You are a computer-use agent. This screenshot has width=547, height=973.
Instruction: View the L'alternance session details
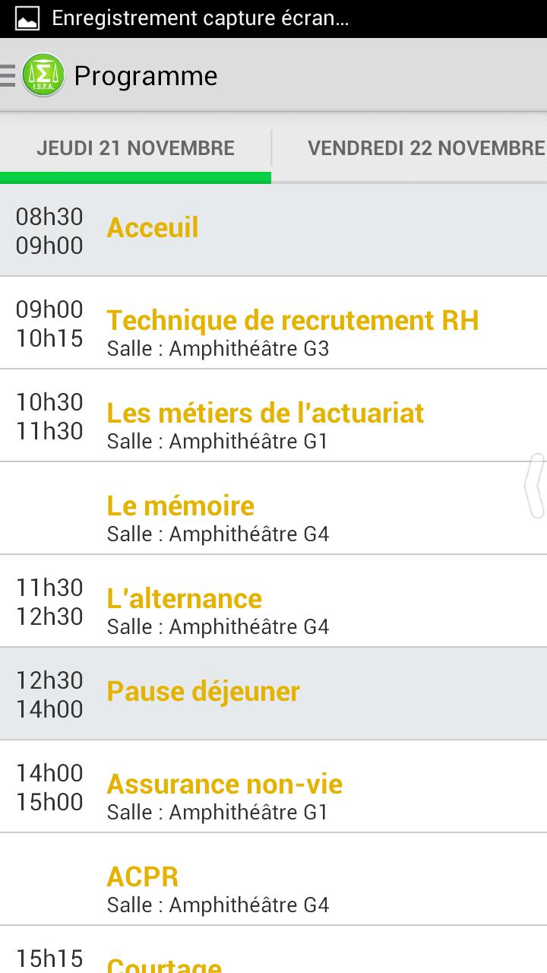(185, 600)
